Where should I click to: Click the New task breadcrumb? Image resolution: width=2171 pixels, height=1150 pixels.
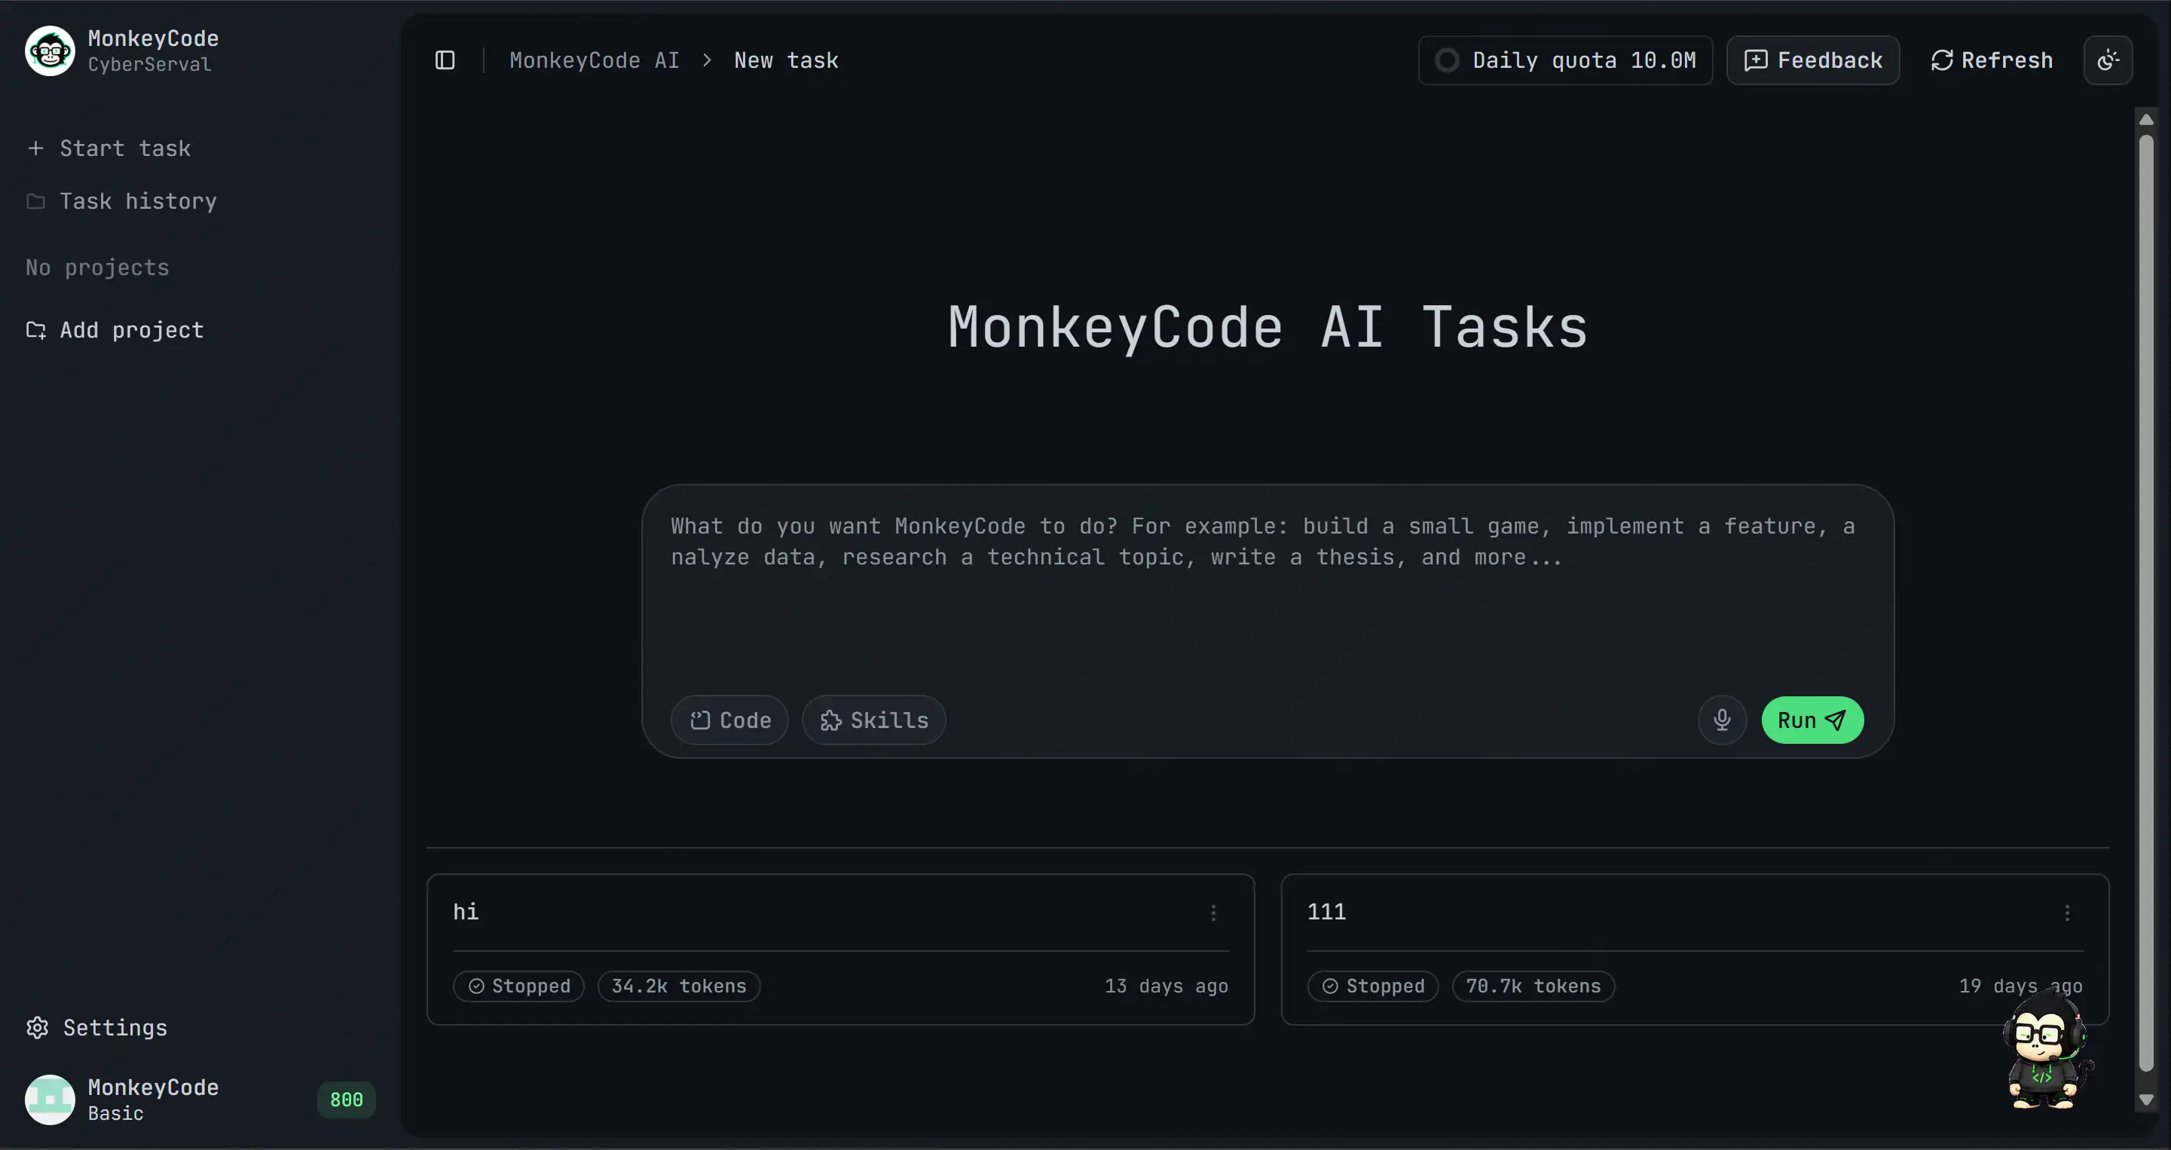785,60
